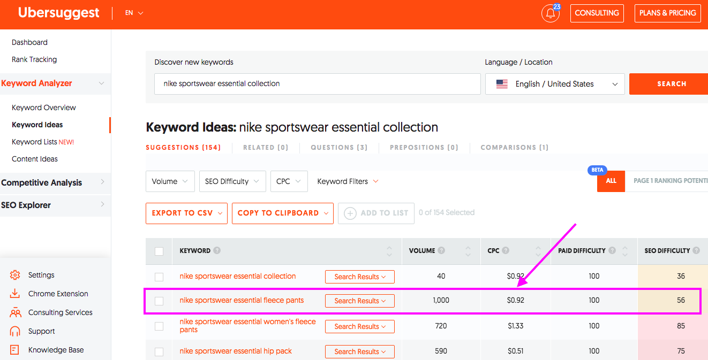Expand the Keyword Filters dropdown
The image size is (708, 360).
pyautogui.click(x=348, y=181)
